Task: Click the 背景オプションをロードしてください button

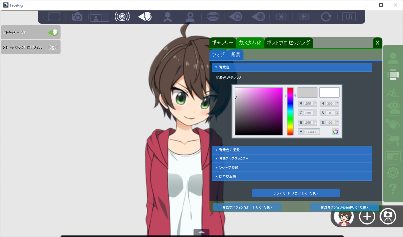Action: click(247, 207)
